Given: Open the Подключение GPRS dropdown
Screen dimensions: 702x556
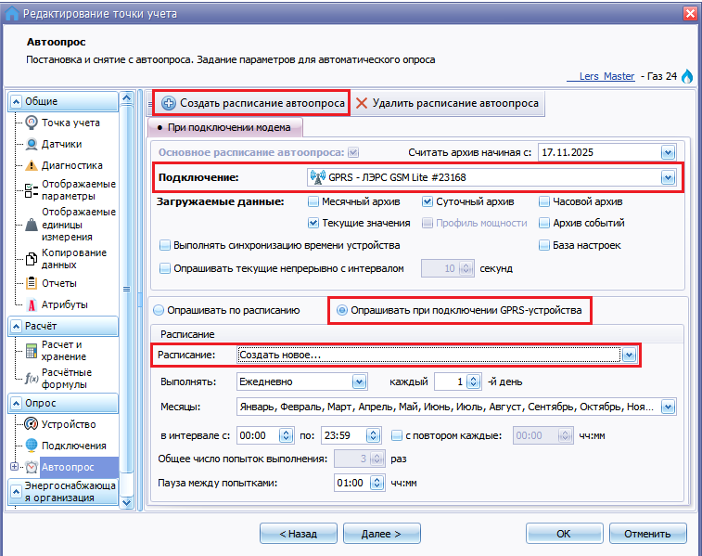Looking at the screenshot, I should pyautogui.click(x=667, y=177).
